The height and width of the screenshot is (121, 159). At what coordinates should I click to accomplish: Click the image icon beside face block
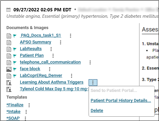(9, 69)
